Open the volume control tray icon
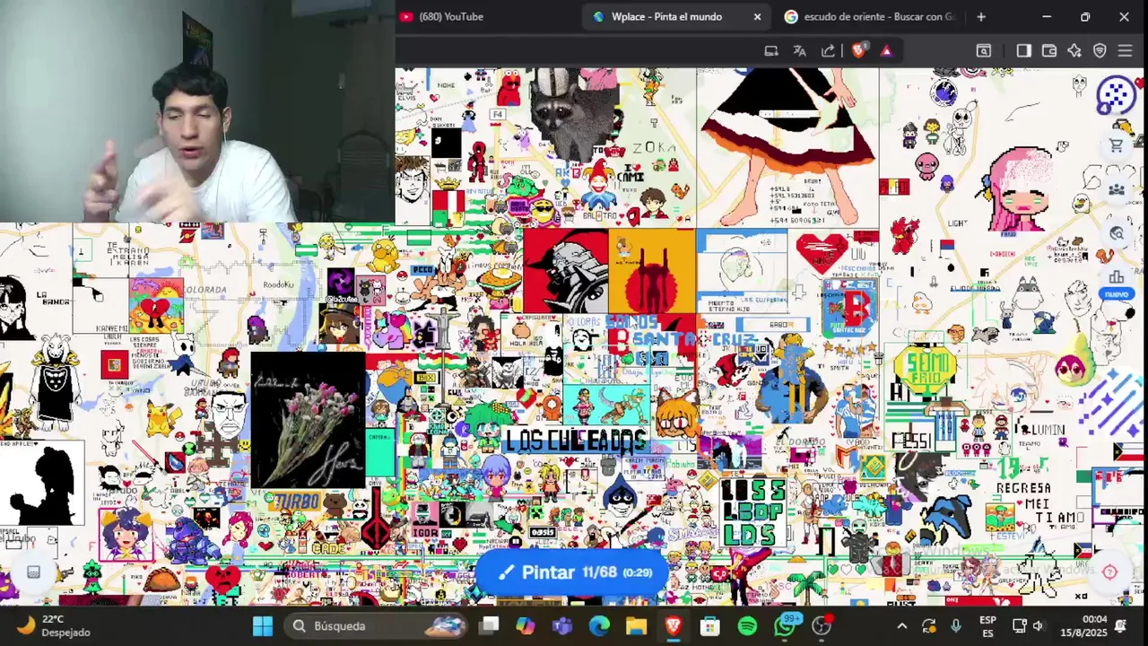 pyautogui.click(x=1039, y=626)
